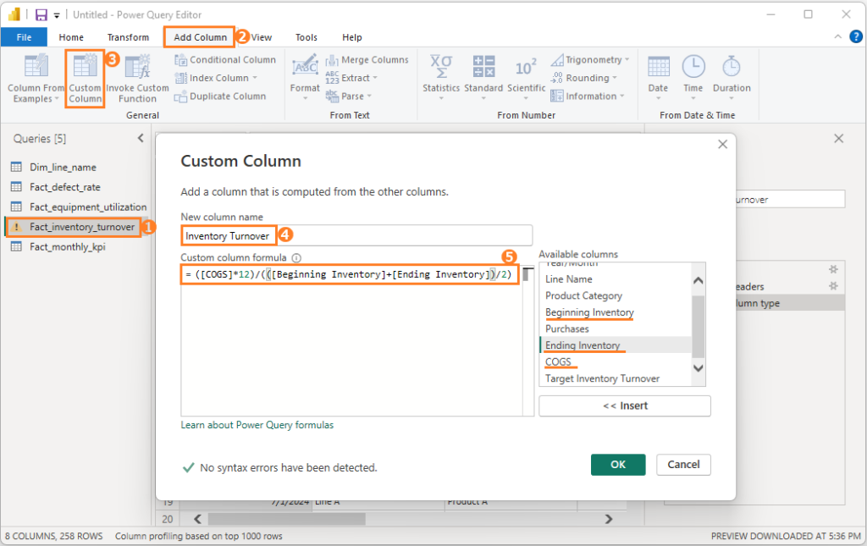
Task: Select the Fact_defect_rate query
Action: pos(64,187)
